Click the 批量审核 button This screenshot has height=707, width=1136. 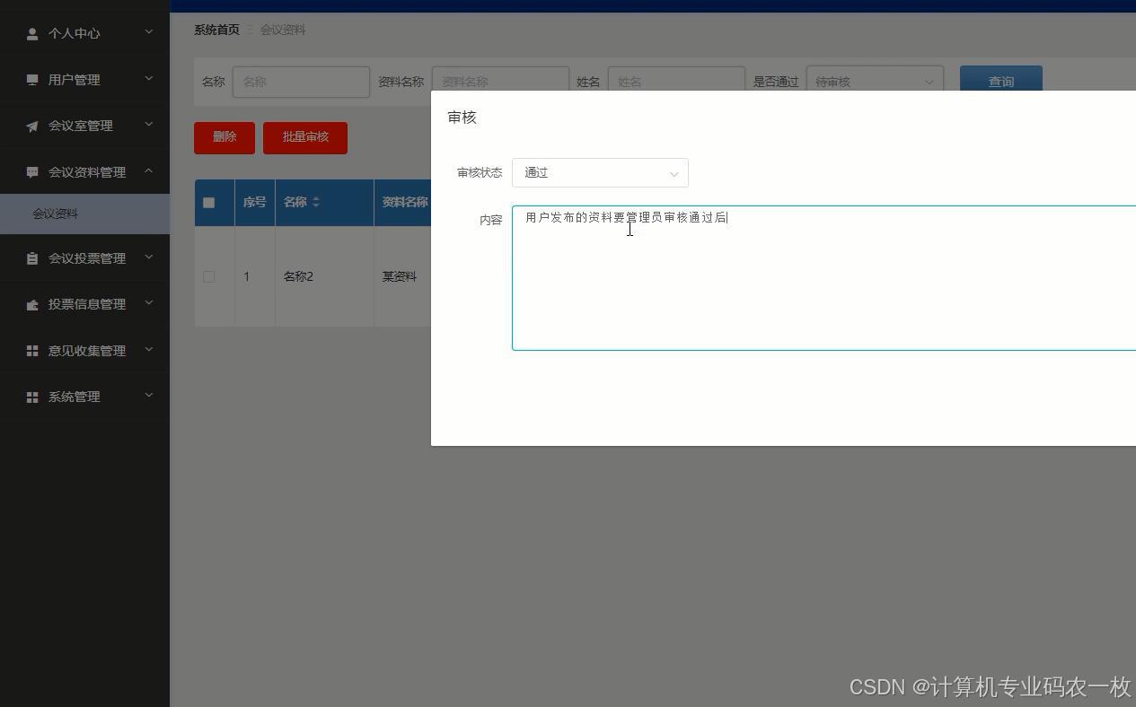(305, 137)
